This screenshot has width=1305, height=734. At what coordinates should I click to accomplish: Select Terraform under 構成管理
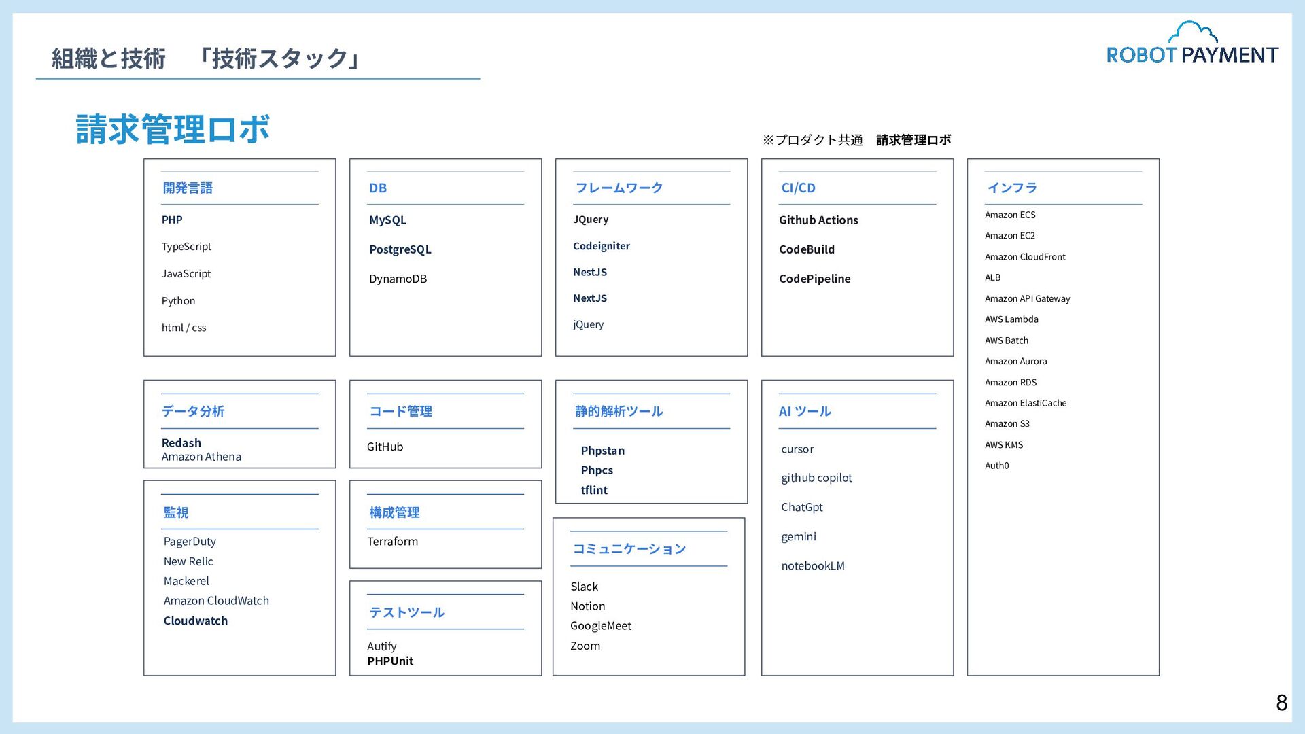click(x=392, y=542)
